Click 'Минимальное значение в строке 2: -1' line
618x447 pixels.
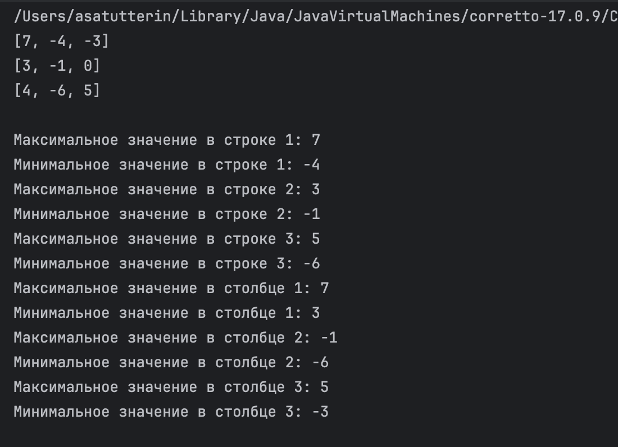click(167, 215)
